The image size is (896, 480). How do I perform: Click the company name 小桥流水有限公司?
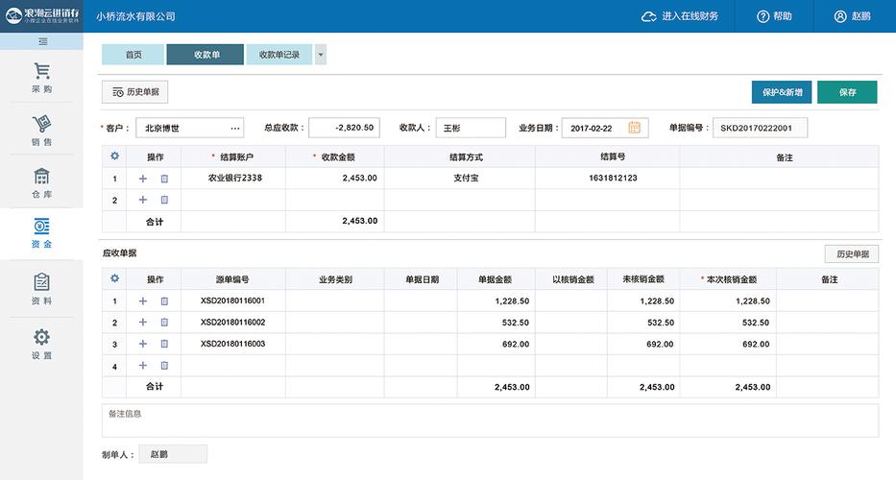(135, 16)
